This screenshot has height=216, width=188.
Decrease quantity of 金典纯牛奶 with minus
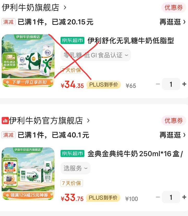pos(158,197)
